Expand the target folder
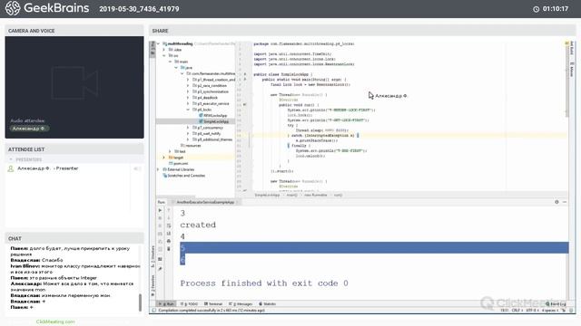 pos(164,158)
